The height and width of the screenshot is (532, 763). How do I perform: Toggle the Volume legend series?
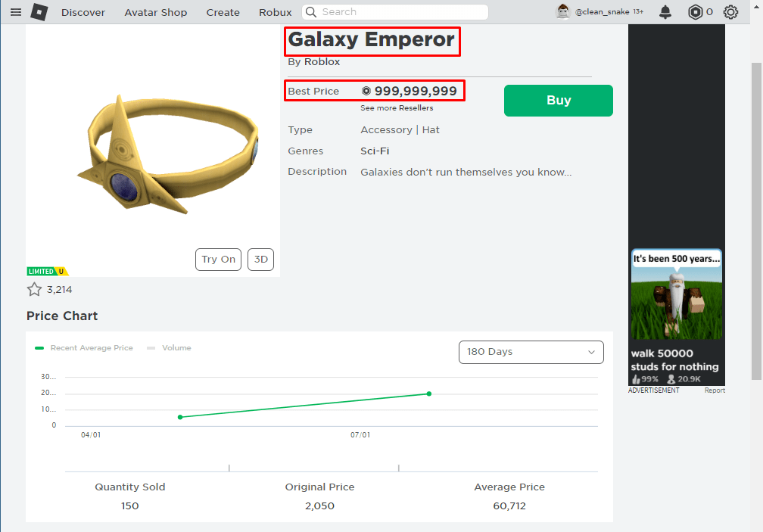click(170, 347)
